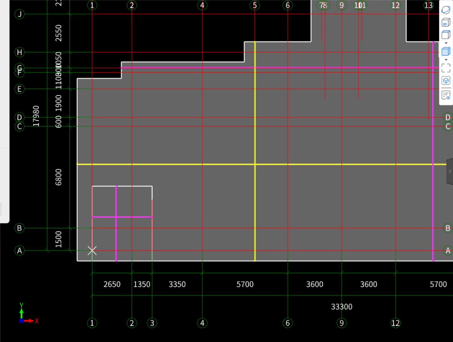Open the local 3D box view
The width and height of the screenshot is (453, 342).
tap(446, 81)
